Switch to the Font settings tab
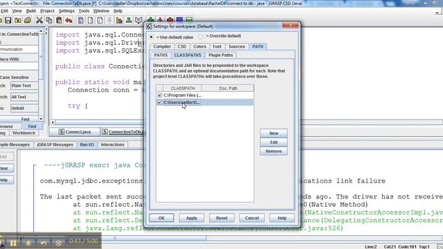The height and width of the screenshot is (249, 443). point(217,46)
